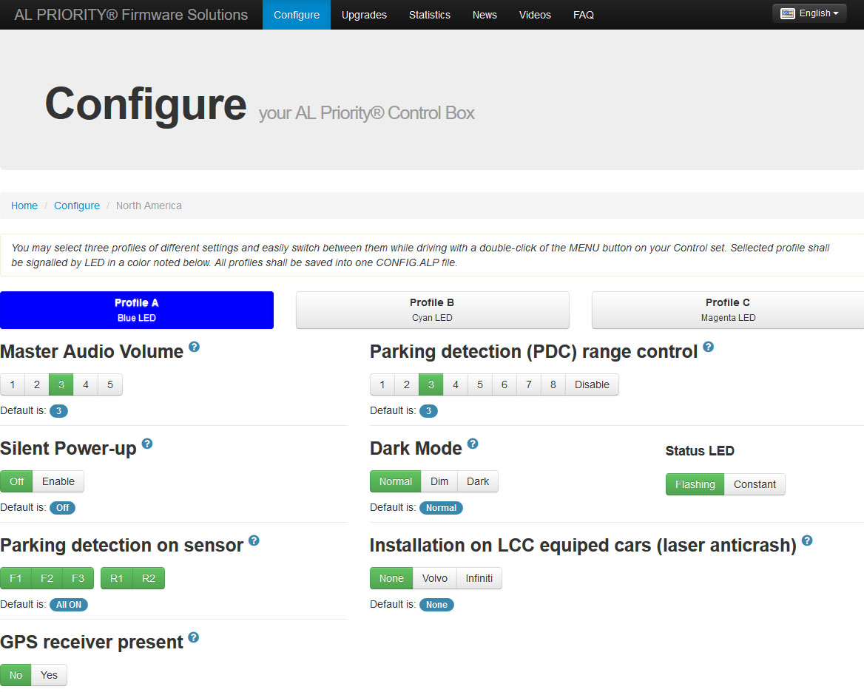
Task: Set Status LED to Constant
Action: [755, 484]
